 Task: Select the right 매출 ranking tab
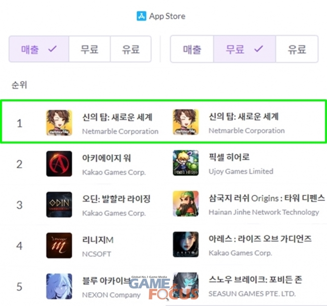192,49
